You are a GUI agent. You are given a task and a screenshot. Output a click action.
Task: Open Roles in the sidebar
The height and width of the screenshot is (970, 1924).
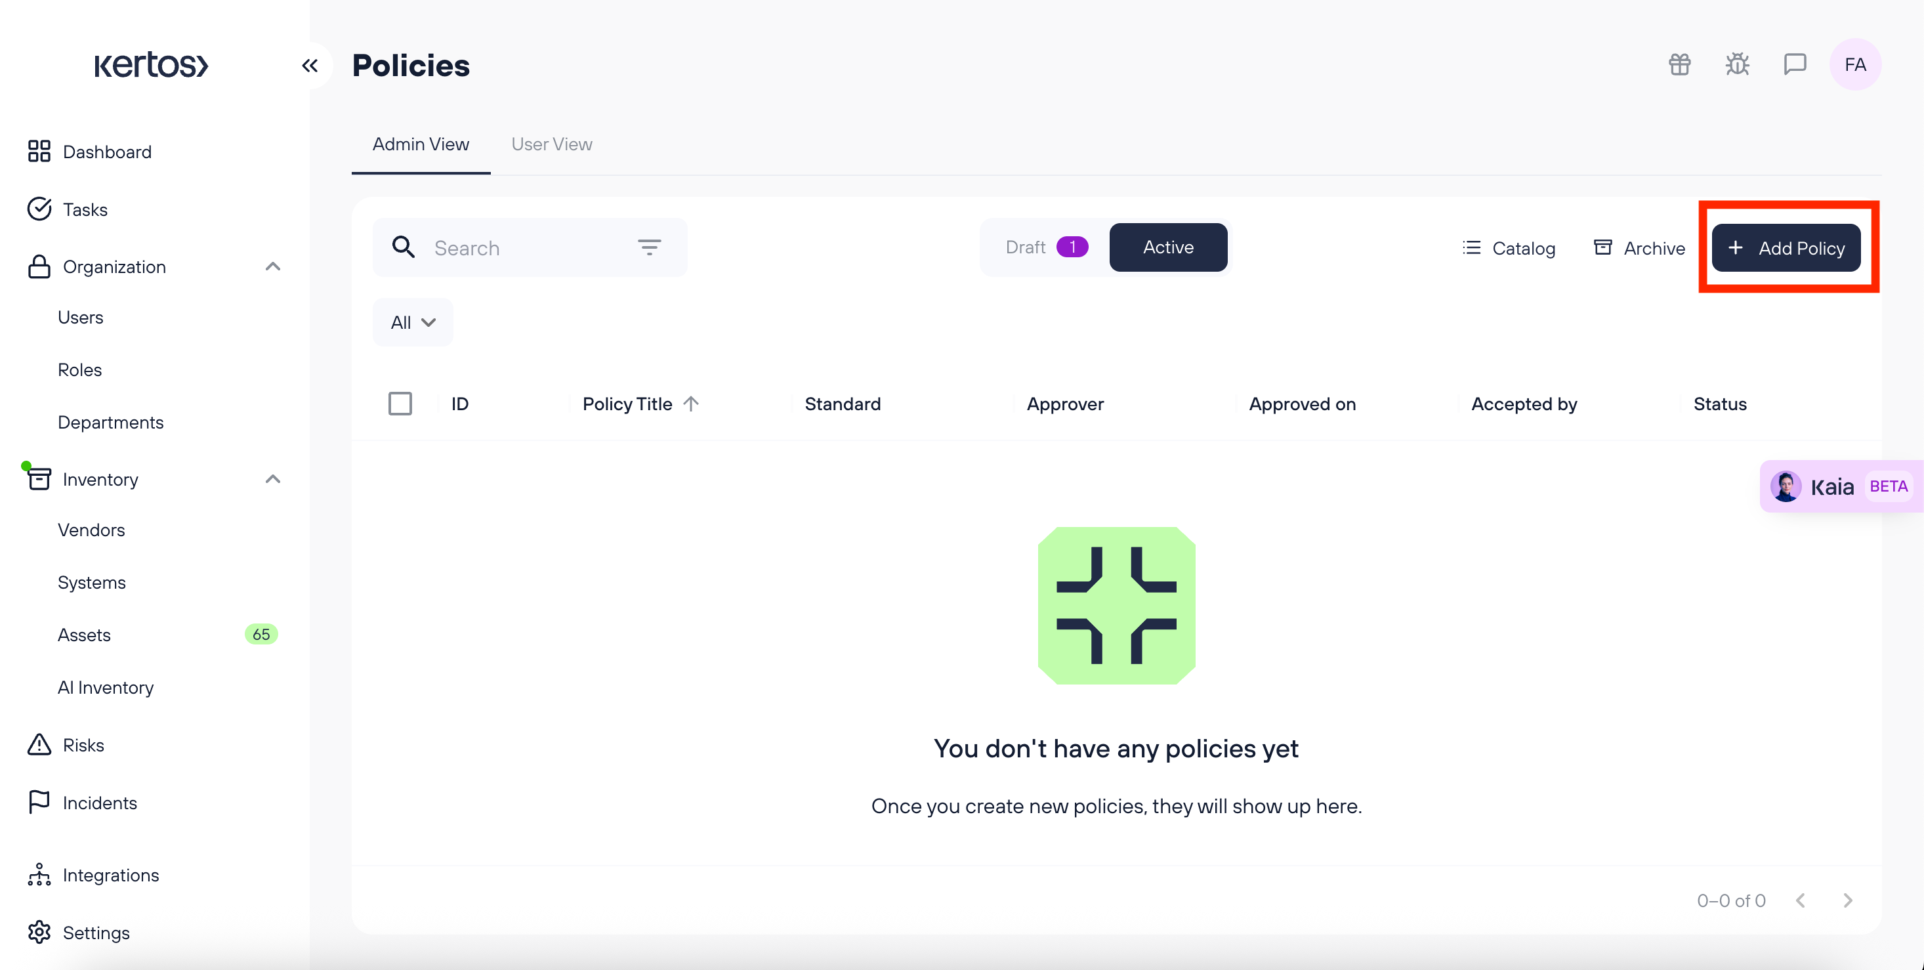[x=80, y=369]
